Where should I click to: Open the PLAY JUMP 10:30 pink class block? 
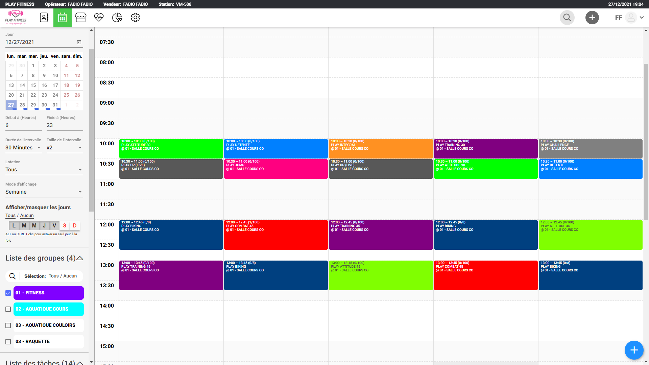275,169
